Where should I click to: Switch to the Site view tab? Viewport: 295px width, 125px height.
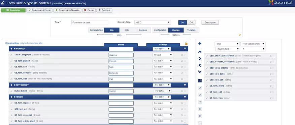[x=112, y=30]
